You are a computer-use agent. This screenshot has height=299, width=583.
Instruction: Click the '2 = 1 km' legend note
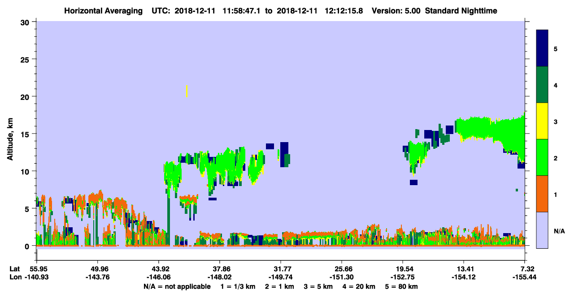click(279, 286)
